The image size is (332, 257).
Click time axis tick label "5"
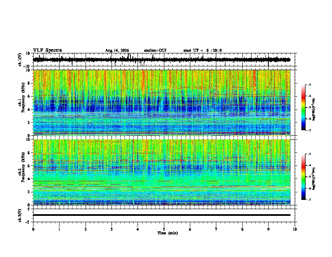pos(164,229)
